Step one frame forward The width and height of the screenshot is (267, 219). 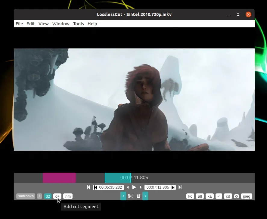point(141,187)
